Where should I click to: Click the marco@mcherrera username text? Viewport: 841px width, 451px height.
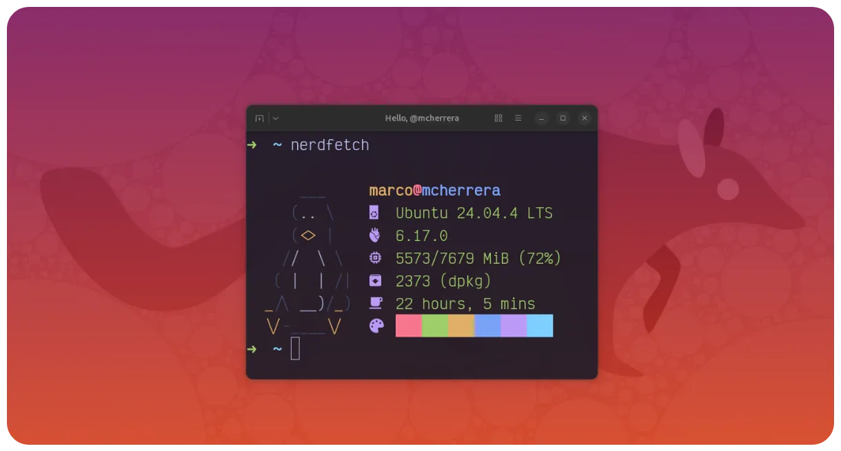434,191
